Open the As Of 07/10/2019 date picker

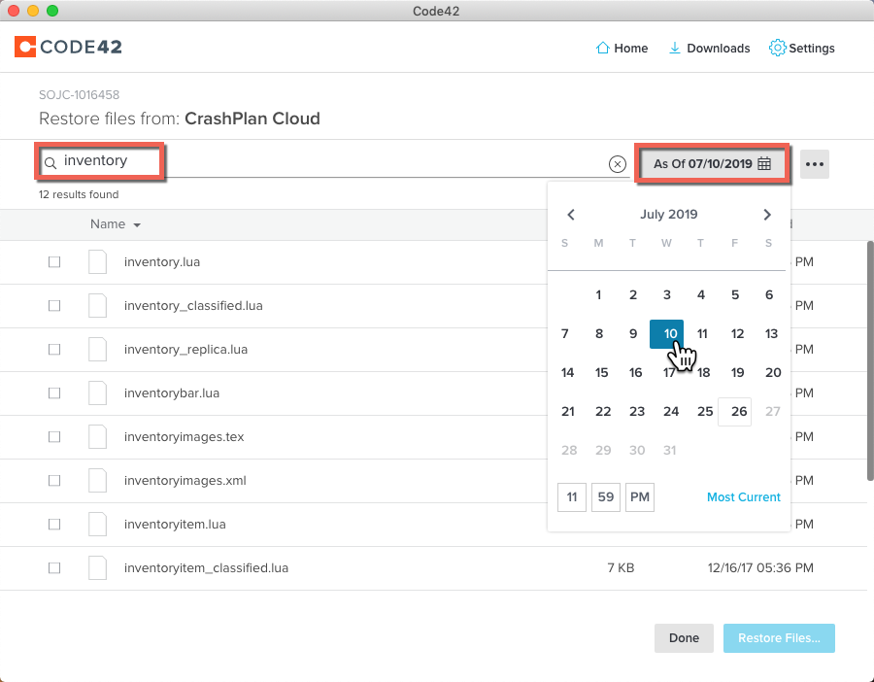click(712, 164)
